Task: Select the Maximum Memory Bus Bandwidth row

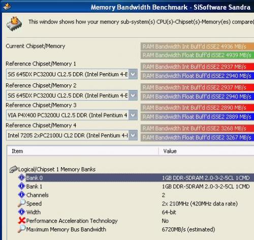Action: pyautogui.click(x=136, y=229)
